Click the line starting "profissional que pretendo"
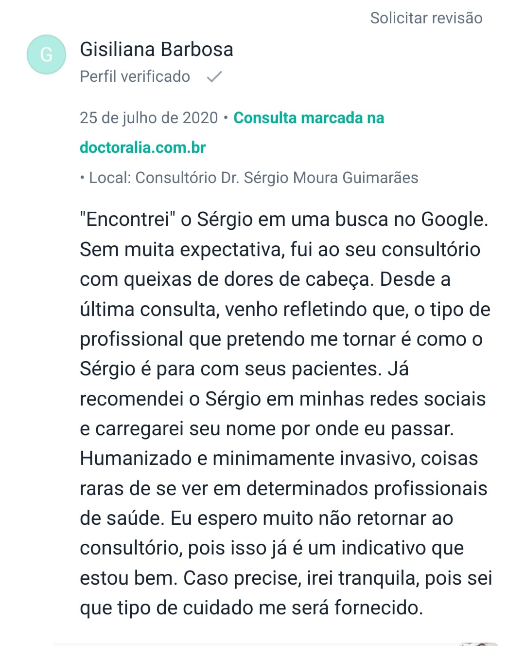525x646 pixels. 281,339
